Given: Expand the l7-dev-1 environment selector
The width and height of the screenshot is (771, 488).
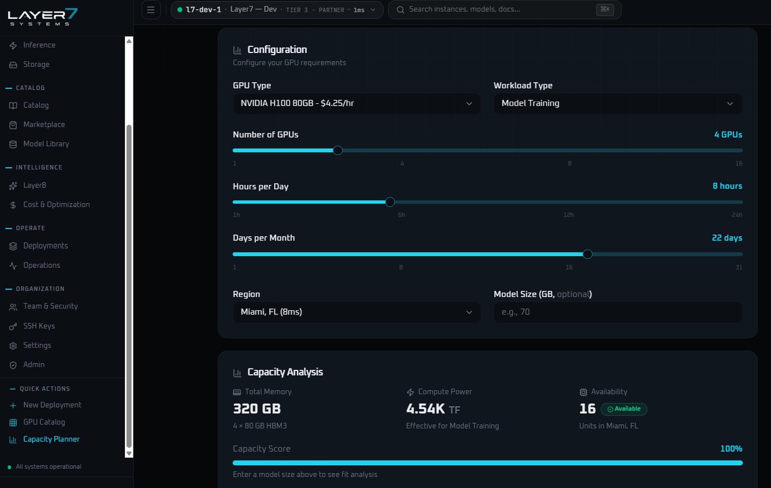Looking at the screenshot, I should [277, 10].
